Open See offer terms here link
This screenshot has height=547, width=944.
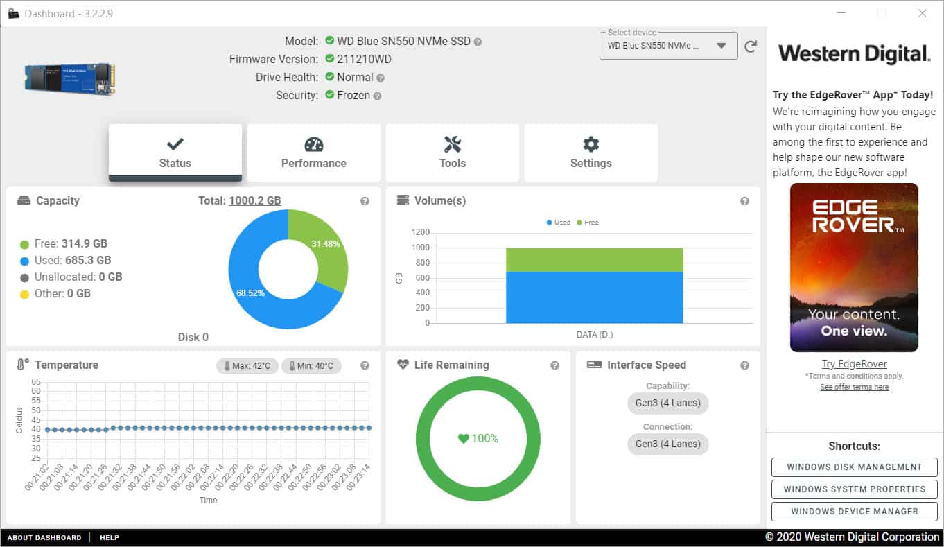[854, 388]
